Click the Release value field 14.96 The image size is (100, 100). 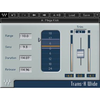tap(26, 70)
